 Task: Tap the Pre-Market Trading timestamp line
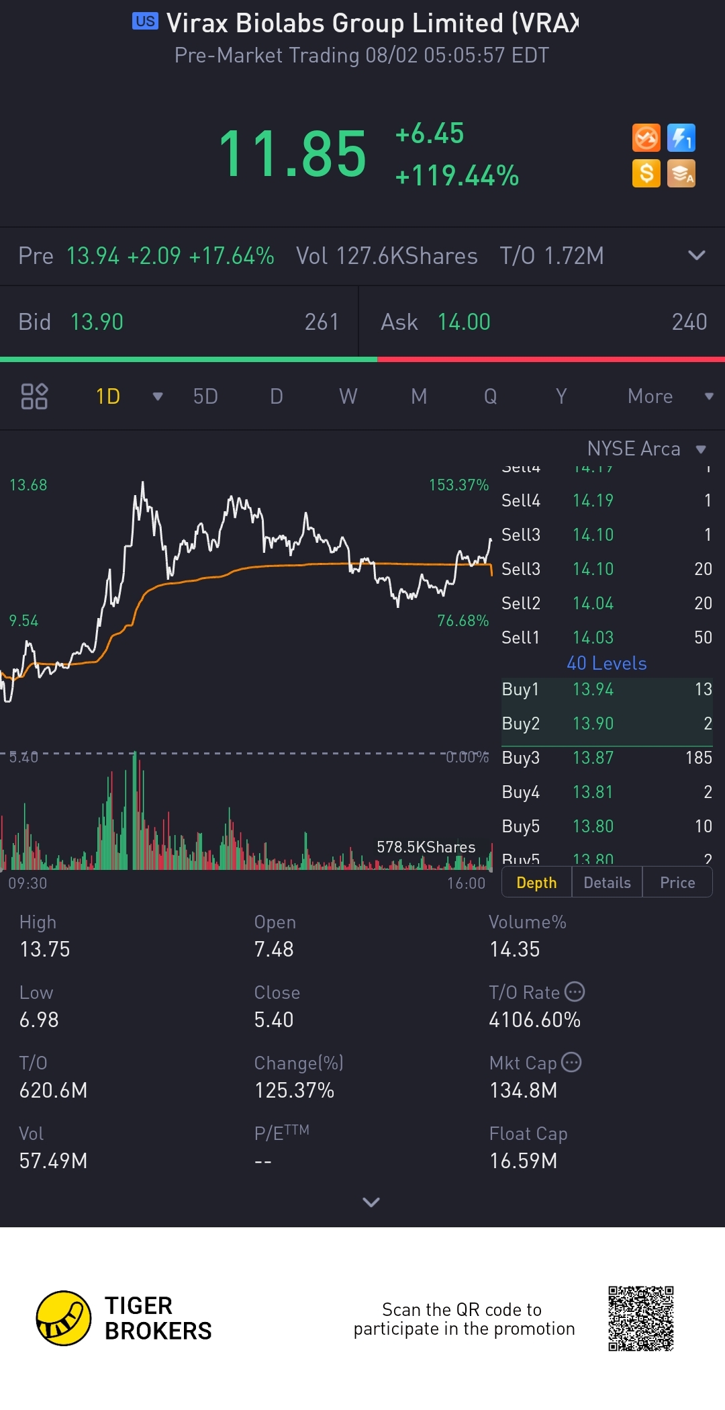pyautogui.click(x=362, y=55)
